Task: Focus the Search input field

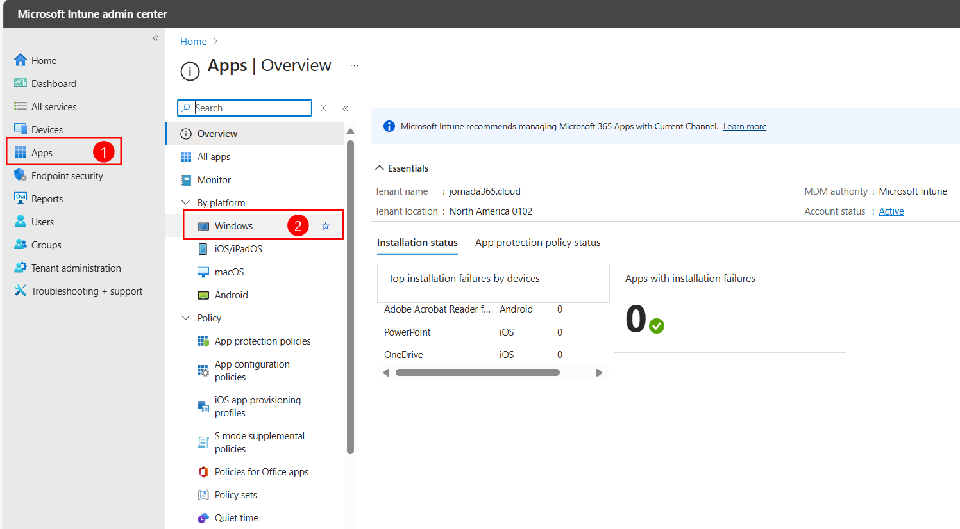Action: (x=245, y=108)
